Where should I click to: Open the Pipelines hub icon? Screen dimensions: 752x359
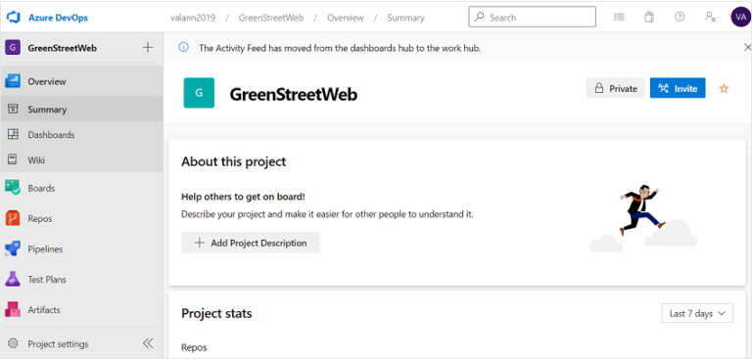(x=13, y=248)
